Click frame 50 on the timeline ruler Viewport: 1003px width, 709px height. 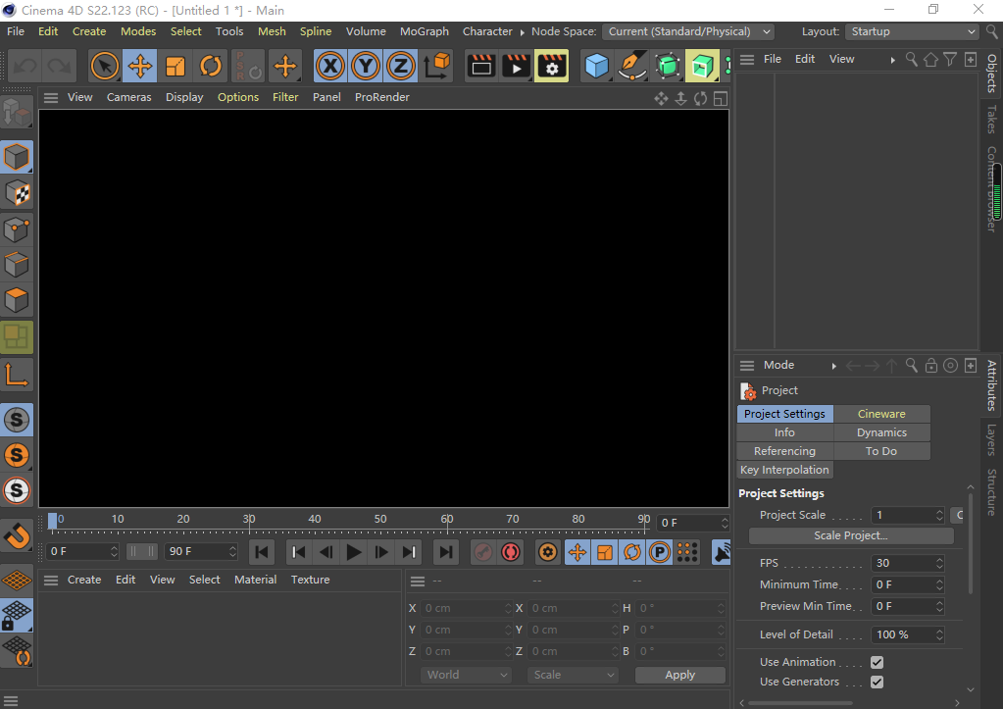380,519
